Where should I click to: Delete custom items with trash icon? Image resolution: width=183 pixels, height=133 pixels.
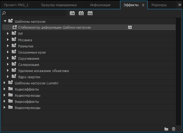pyautogui.click(x=173, y=129)
